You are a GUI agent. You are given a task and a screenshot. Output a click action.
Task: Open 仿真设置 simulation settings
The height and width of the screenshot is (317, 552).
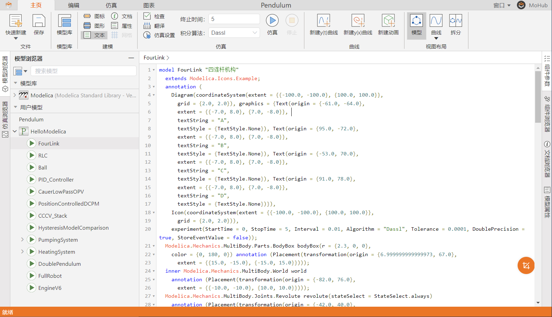click(x=159, y=35)
